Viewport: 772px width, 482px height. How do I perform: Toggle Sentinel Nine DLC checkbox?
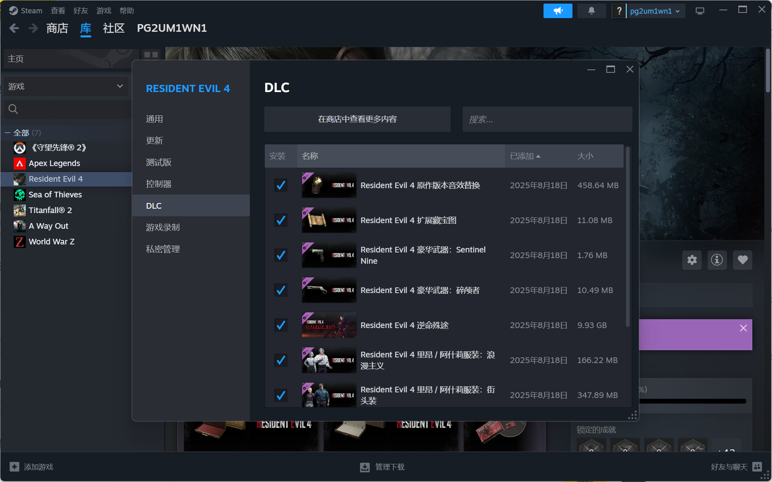[x=281, y=255]
